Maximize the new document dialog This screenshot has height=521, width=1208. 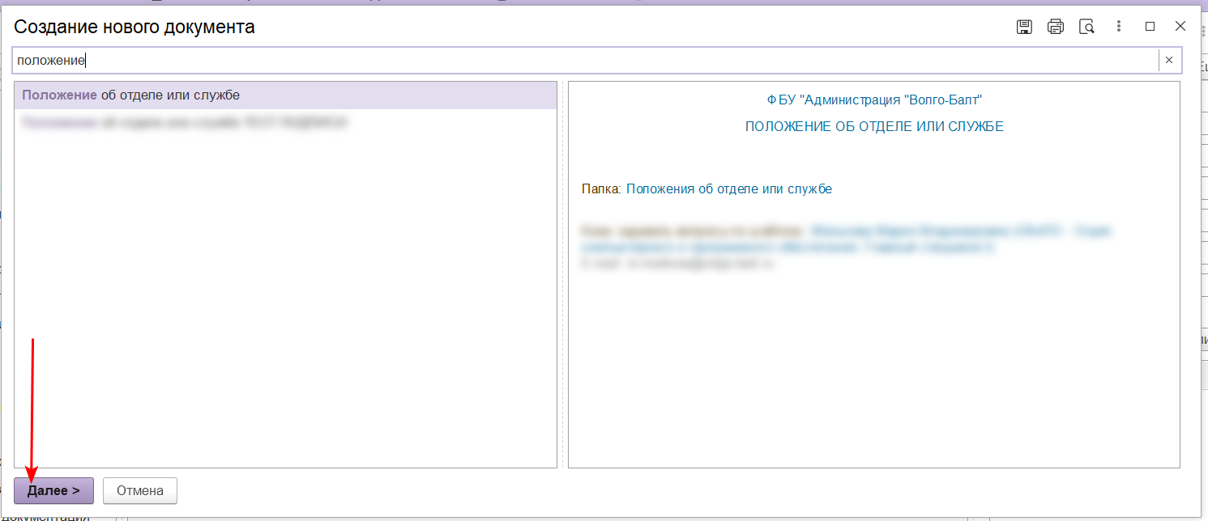click(1150, 27)
